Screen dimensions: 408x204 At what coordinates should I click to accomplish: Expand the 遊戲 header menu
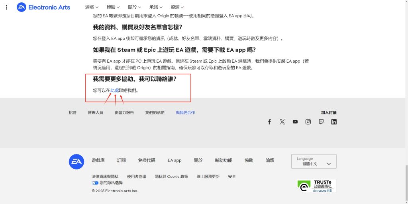(92, 7)
